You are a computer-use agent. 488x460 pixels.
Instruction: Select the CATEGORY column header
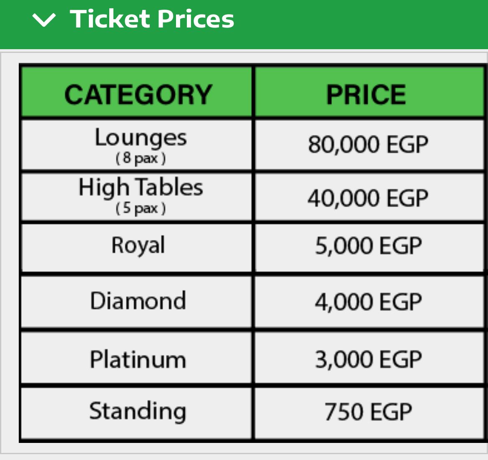click(137, 92)
